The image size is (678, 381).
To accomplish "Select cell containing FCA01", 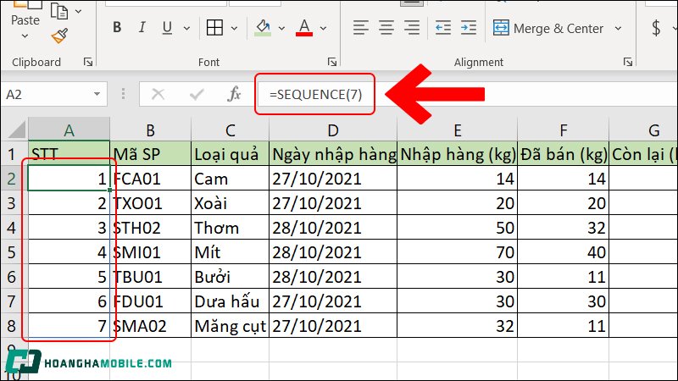I will coord(150,179).
